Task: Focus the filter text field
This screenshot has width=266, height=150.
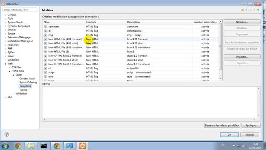Action: (20, 10)
